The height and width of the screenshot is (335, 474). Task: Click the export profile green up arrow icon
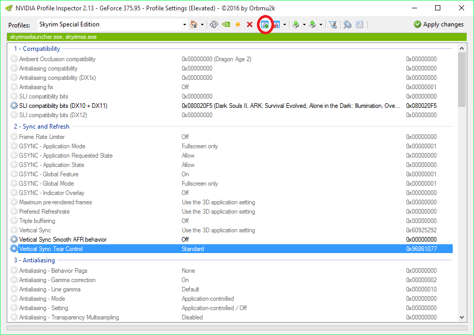[296, 24]
